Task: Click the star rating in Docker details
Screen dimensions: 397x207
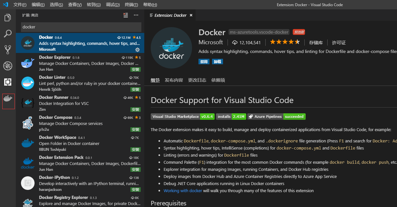Action: pos(285,42)
